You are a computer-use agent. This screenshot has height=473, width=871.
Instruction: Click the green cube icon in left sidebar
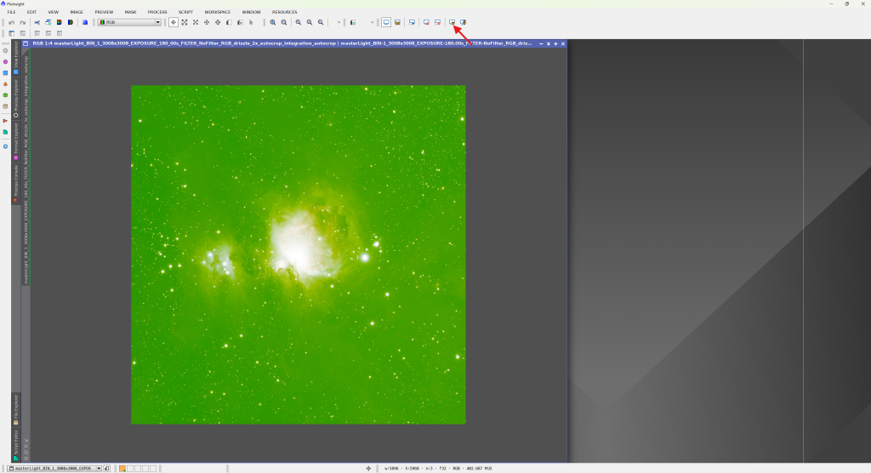tap(5, 95)
